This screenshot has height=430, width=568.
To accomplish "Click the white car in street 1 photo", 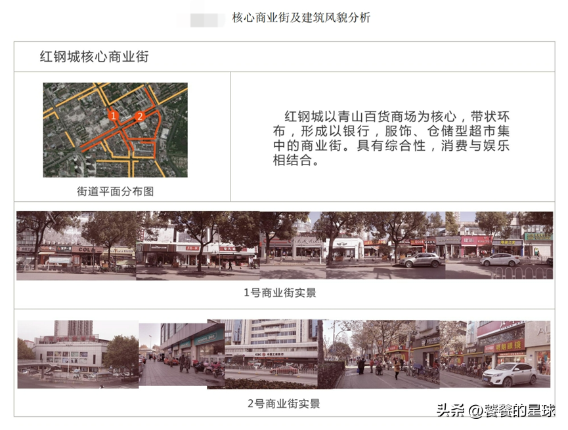I will pyautogui.click(x=500, y=260).
